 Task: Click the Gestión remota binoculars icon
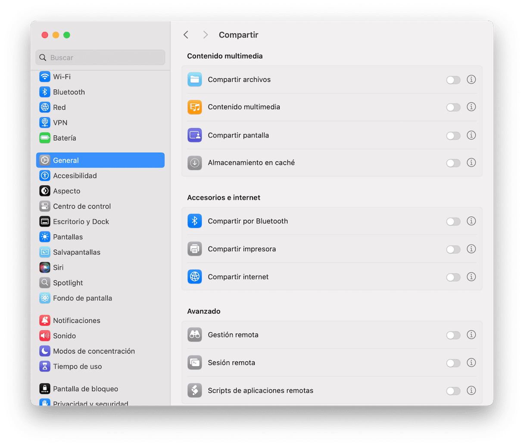(x=195, y=335)
